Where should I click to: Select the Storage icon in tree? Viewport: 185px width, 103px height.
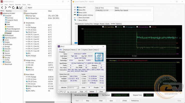(x=4, y=47)
